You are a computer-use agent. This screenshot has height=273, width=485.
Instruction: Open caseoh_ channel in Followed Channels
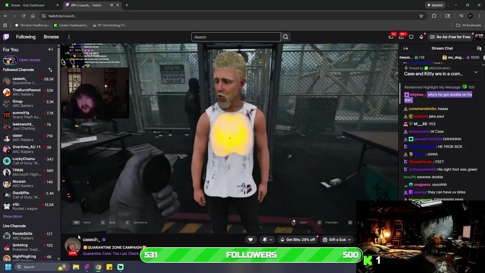point(28,81)
